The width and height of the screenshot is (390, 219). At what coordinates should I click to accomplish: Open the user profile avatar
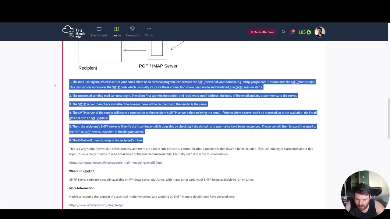point(320,32)
